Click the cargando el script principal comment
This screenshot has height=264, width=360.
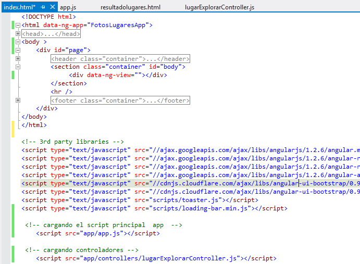[104, 225]
